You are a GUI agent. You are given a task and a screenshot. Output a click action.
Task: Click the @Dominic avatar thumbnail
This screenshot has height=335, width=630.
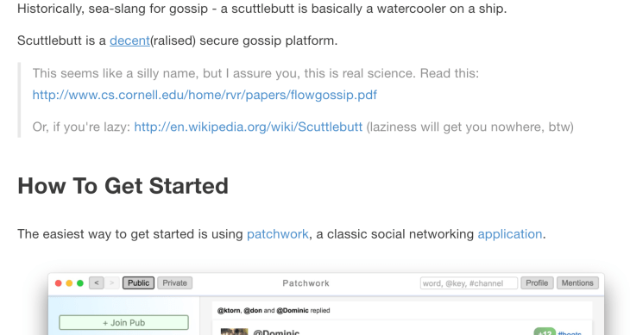coord(234,332)
